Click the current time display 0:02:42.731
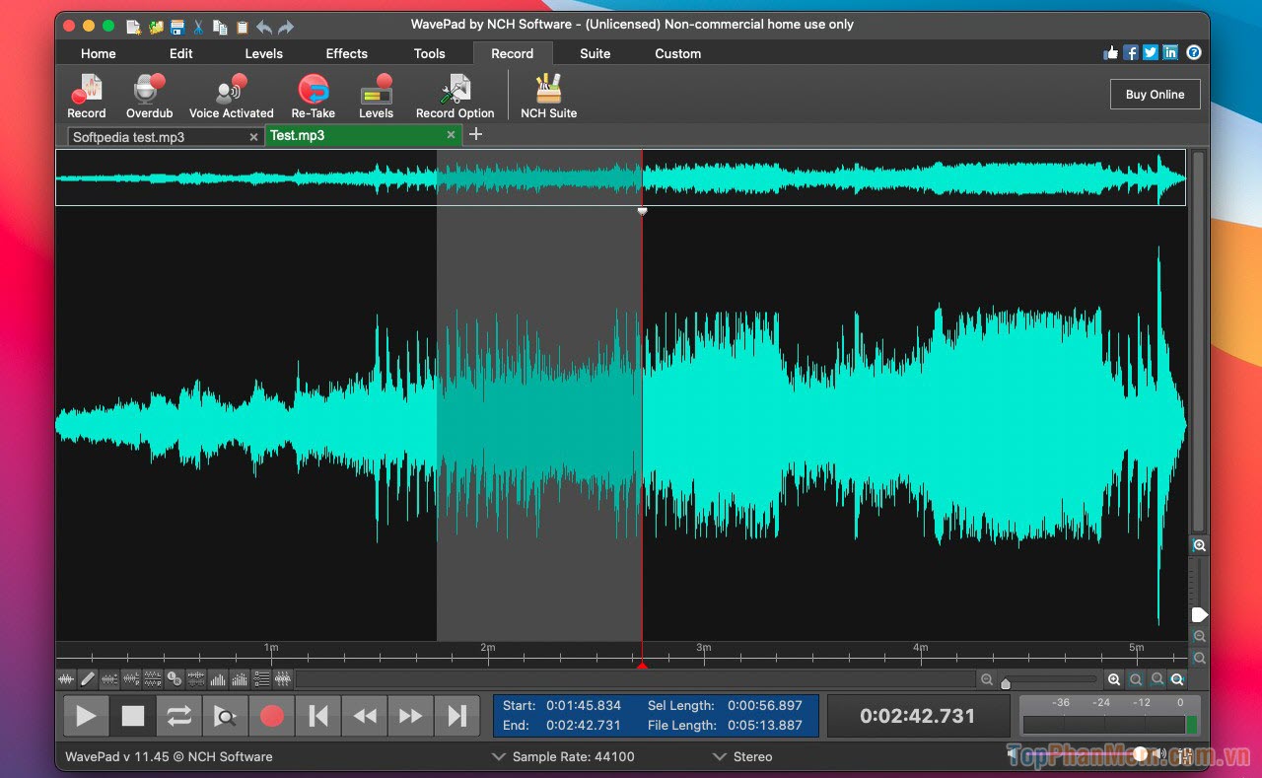1262x778 pixels. [918, 716]
